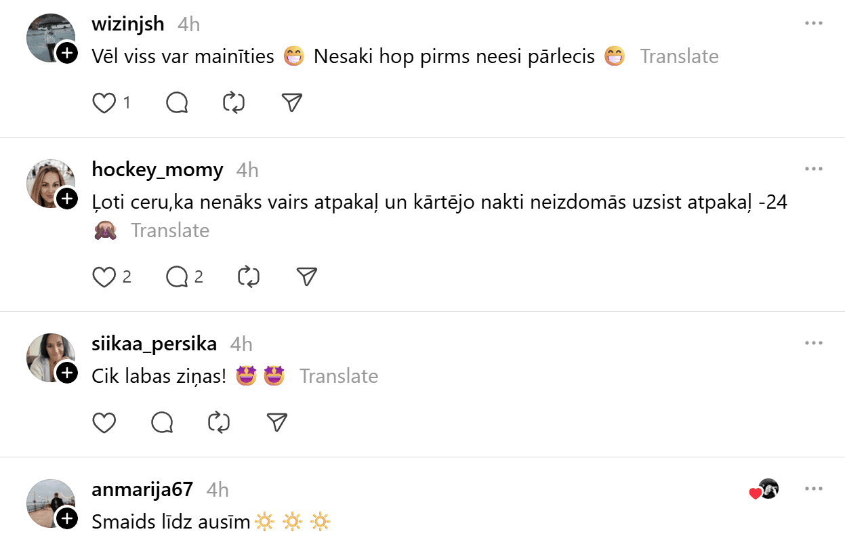Translate wizinjsh's comment
This screenshot has width=845, height=536.
[679, 56]
